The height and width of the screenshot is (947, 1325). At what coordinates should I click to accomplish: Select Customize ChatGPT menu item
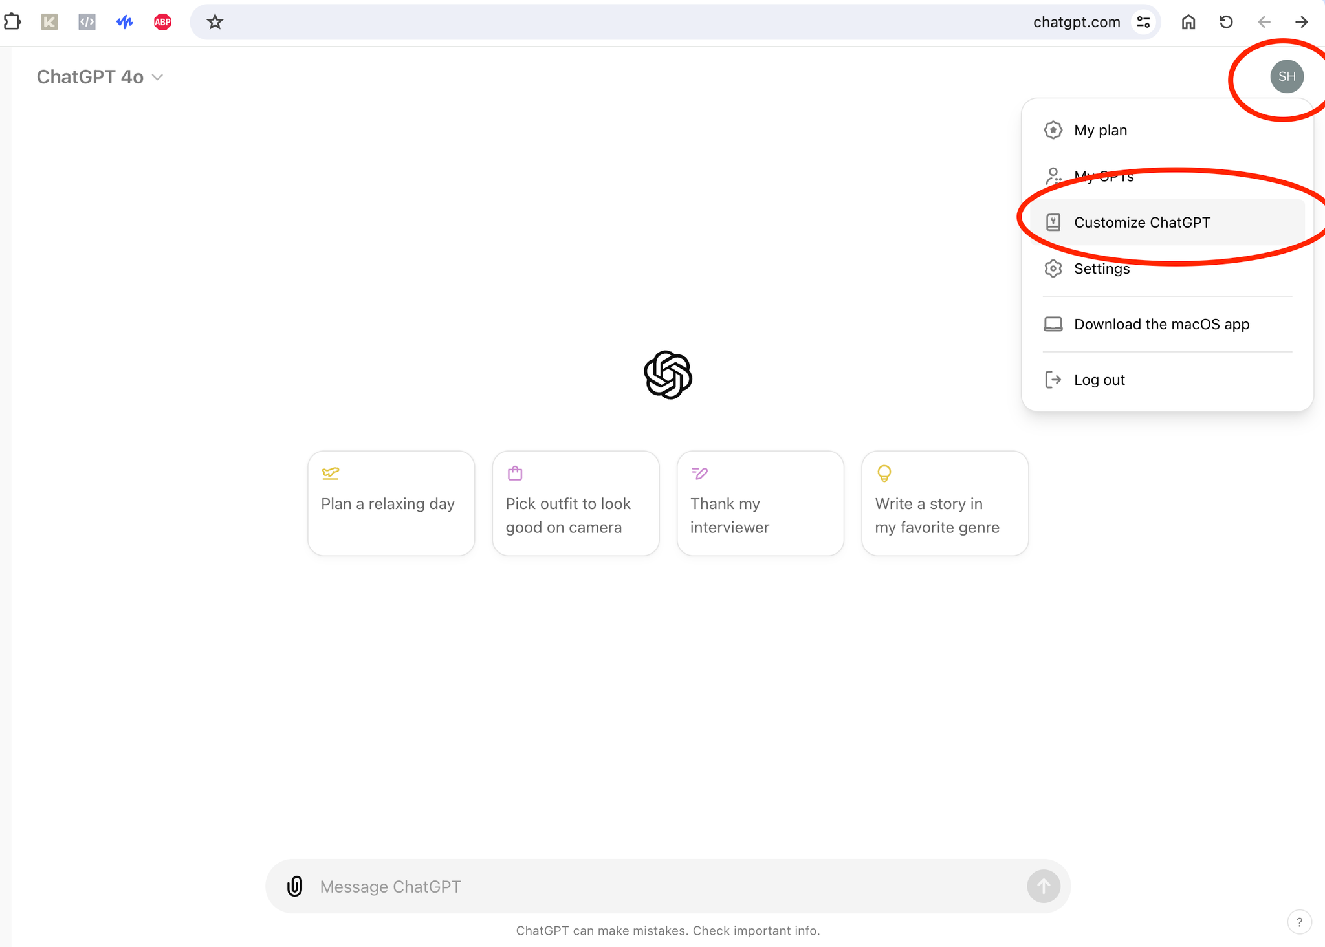coord(1167,223)
